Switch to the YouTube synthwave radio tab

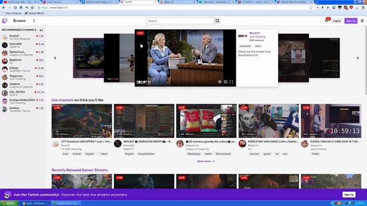click(x=21, y=2)
